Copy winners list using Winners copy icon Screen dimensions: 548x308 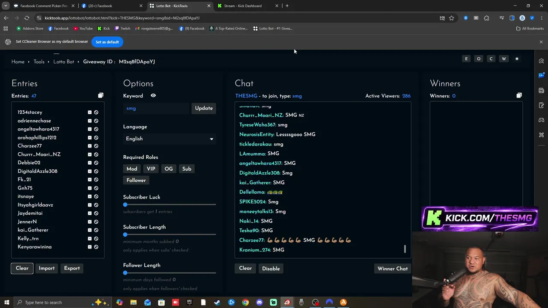(x=519, y=95)
